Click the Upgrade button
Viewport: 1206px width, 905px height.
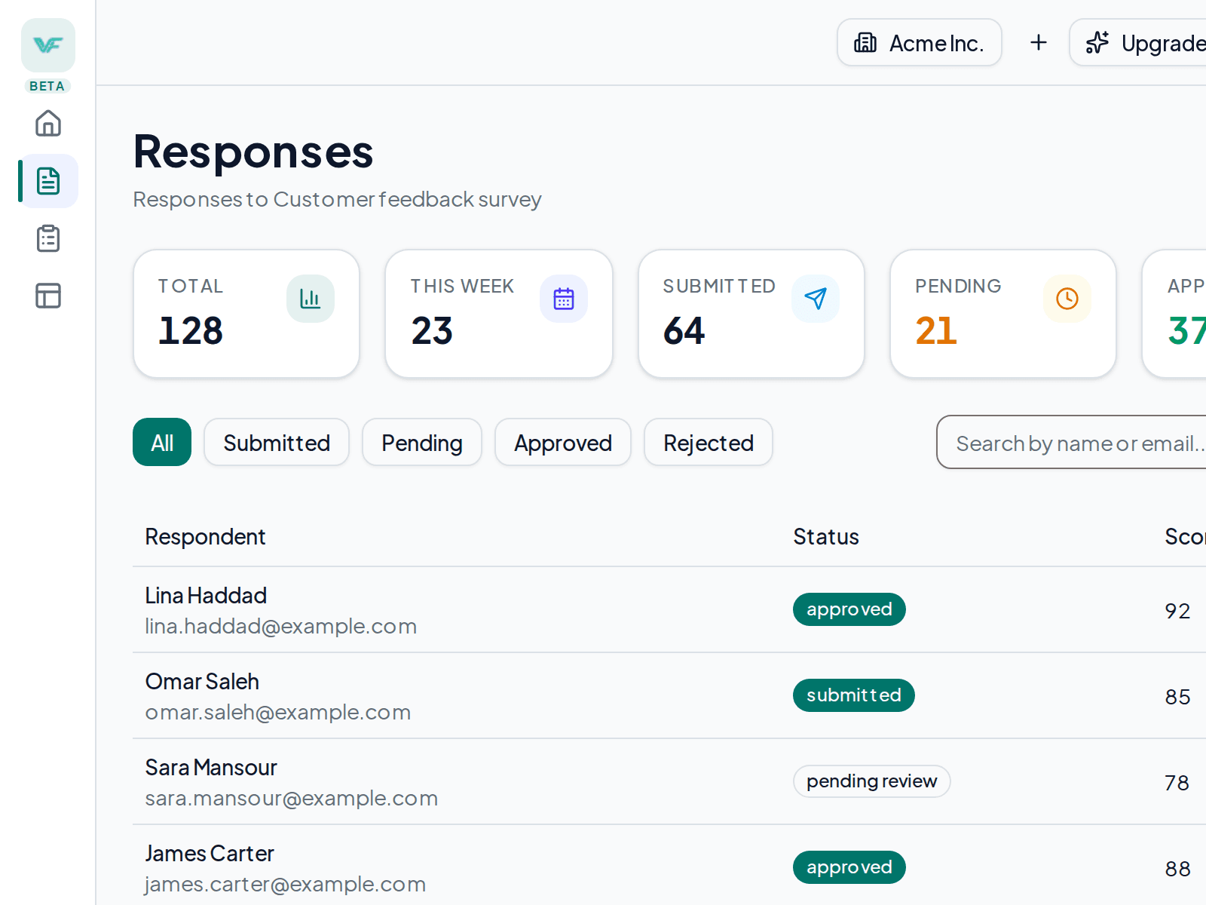coord(1138,42)
